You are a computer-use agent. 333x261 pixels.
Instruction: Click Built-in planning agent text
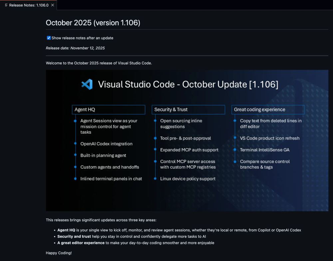click(103, 155)
